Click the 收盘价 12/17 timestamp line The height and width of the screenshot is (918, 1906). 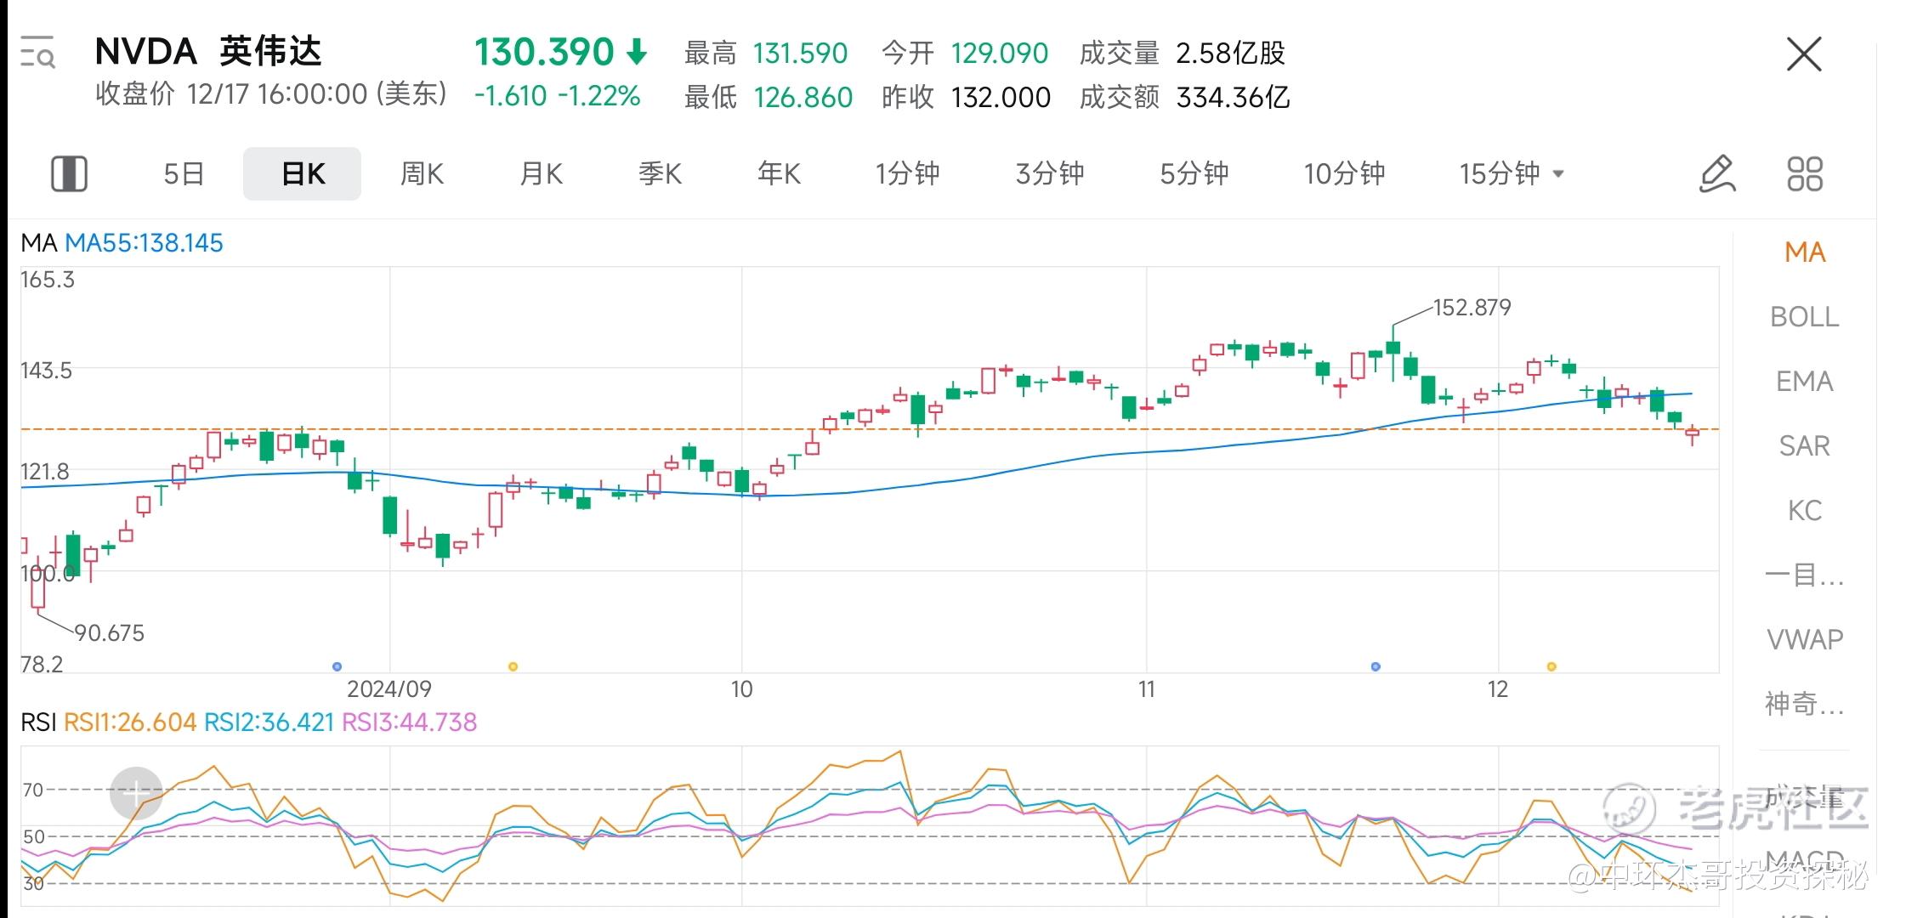coord(271,93)
